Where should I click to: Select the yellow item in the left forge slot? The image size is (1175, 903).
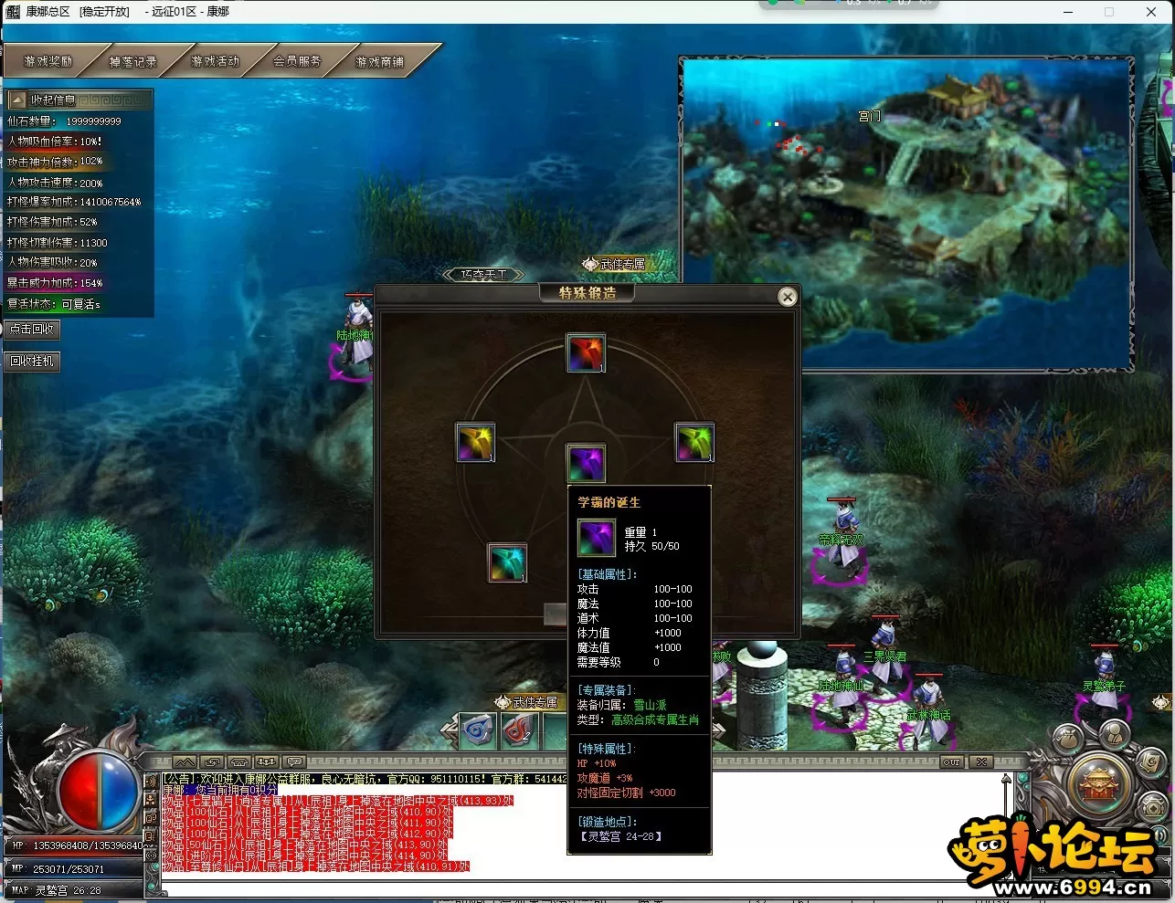[x=475, y=442]
